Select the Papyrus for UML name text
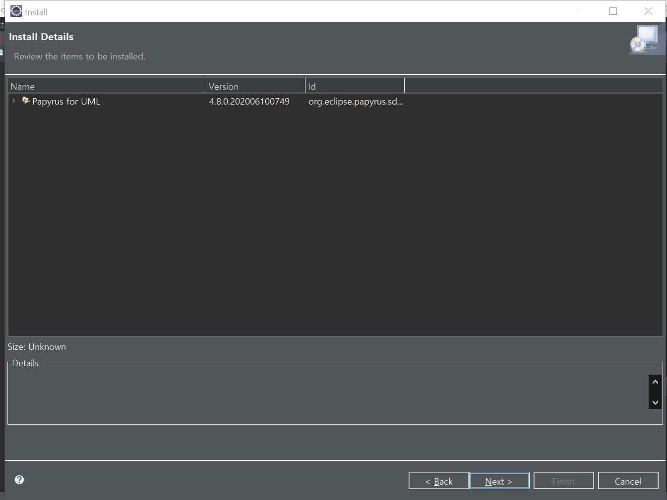The width and height of the screenshot is (667, 500). (66, 102)
